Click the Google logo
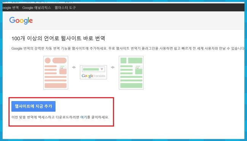This screenshot has height=141, width=247. 21,20
